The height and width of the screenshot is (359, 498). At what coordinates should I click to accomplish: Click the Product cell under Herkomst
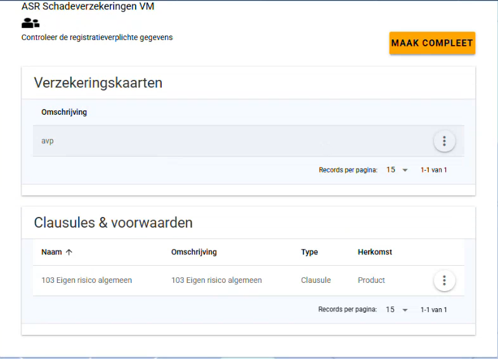point(371,280)
